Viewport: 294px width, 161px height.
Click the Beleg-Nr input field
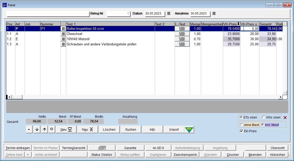coord(118,13)
